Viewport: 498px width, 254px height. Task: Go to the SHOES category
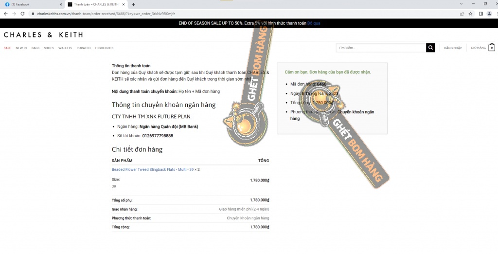point(49,48)
